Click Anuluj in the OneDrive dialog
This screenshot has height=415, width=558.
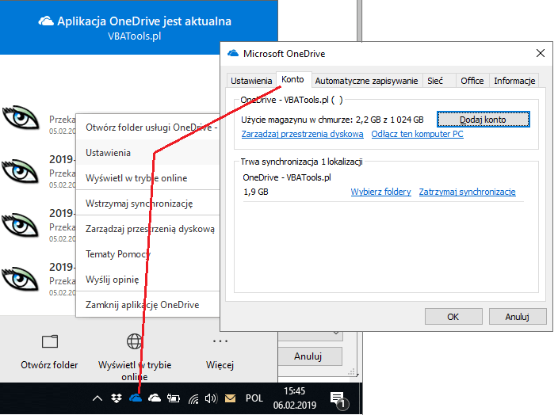tap(518, 317)
